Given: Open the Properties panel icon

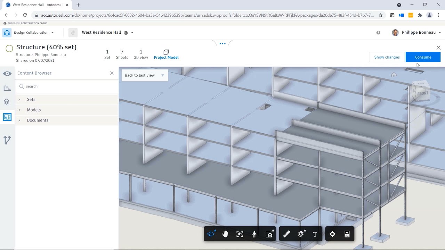Looking at the screenshot, I should point(347,234).
